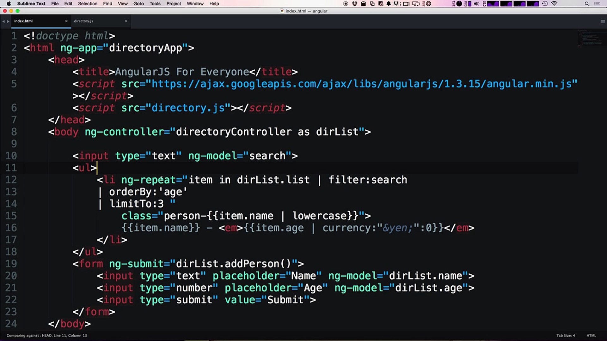Open the Goto menu
Image resolution: width=607 pixels, height=341 pixels.
[138, 4]
